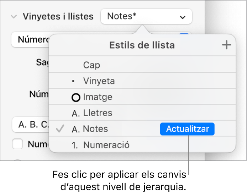Open the Notes* list style dropdown
247x196 pixels.
tap(146, 16)
